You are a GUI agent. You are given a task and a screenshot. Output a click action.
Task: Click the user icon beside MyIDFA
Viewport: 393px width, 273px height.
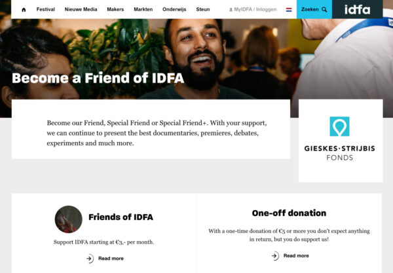point(231,10)
